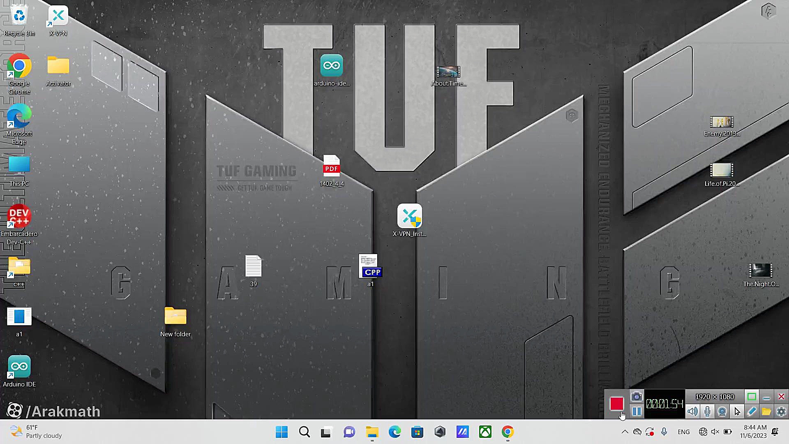Open the Windows Start menu

coord(281,432)
